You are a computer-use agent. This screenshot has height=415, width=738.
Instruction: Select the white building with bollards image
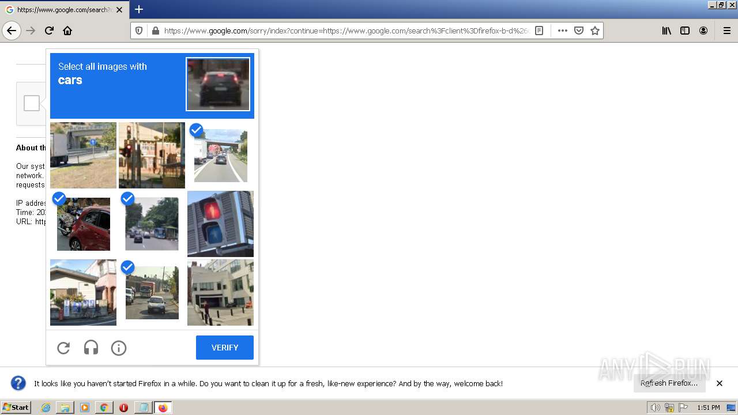click(220, 292)
